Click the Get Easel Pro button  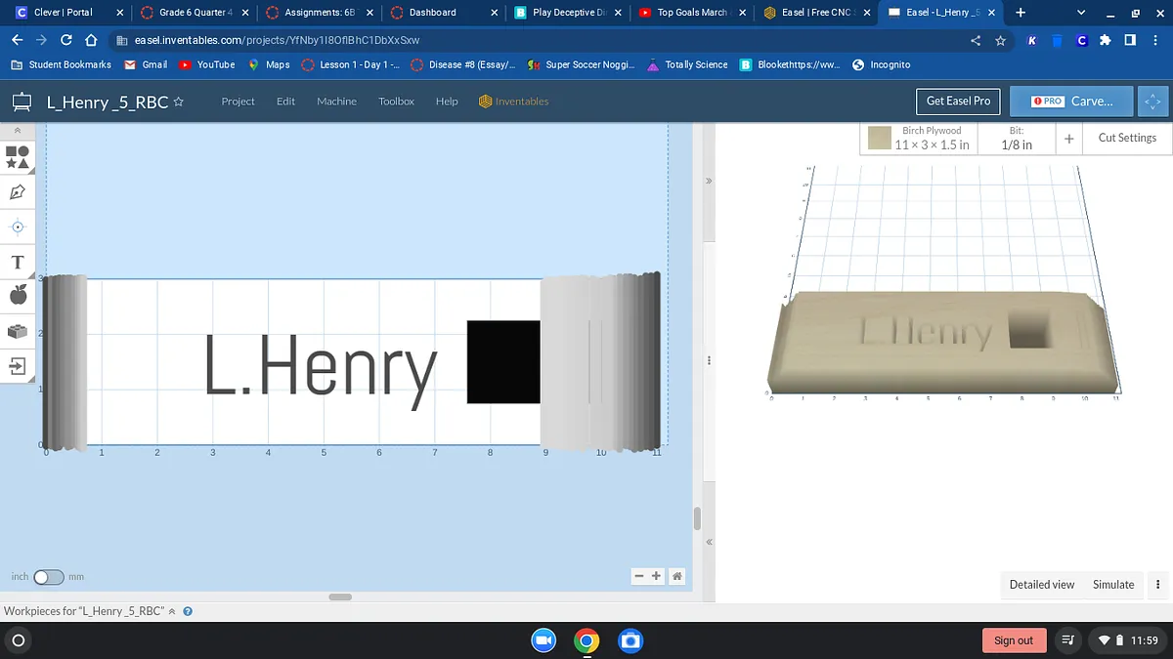click(x=957, y=101)
